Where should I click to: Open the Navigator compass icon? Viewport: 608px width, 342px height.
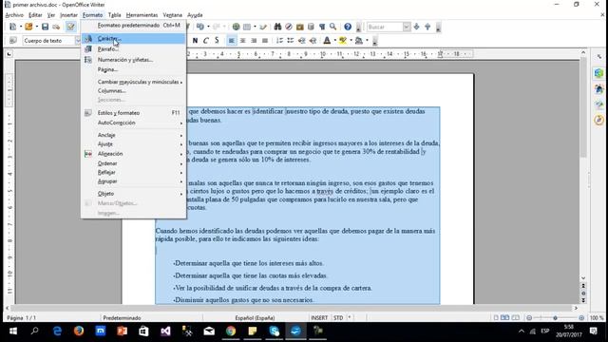289,27
